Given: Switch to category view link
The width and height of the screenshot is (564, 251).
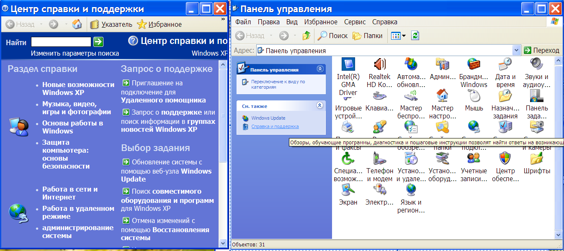Looking at the screenshot, I should 278,85.
